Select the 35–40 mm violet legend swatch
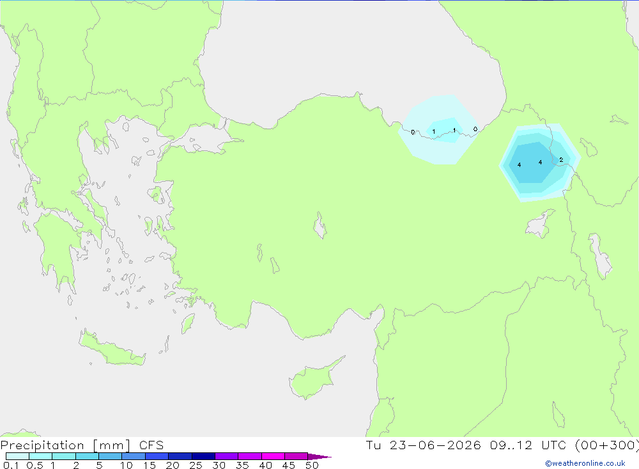Screen dimensions: 639x469 [250, 456]
